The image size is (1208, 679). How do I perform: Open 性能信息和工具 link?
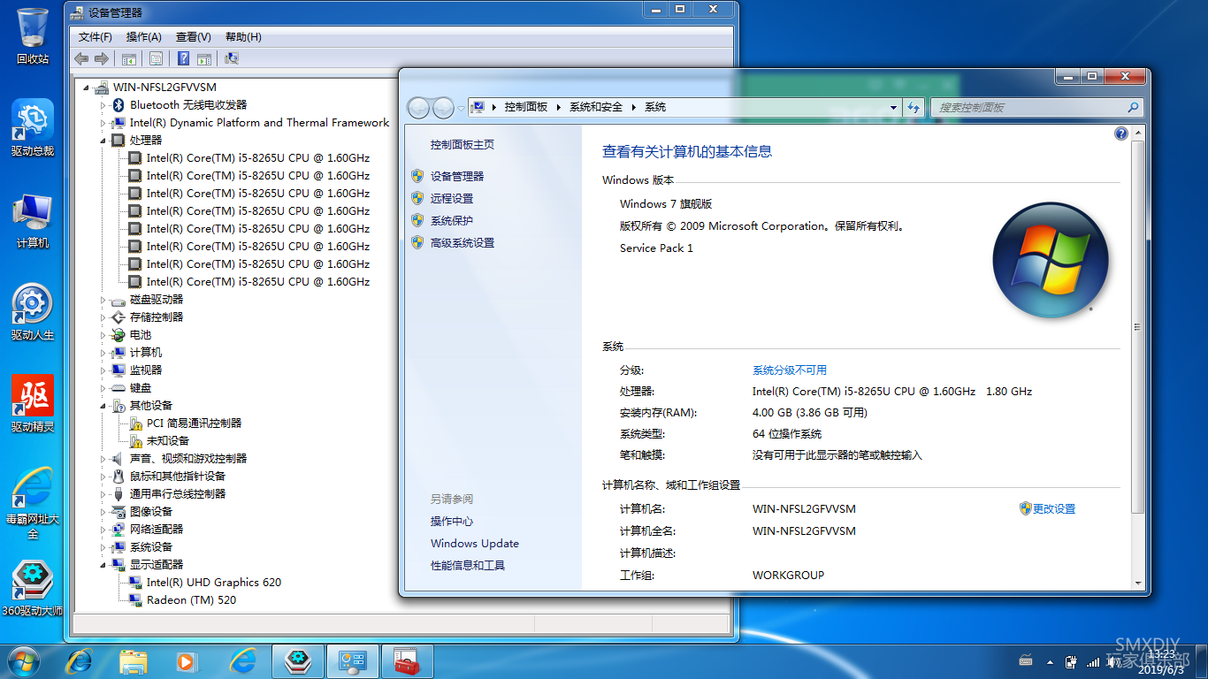coord(468,565)
